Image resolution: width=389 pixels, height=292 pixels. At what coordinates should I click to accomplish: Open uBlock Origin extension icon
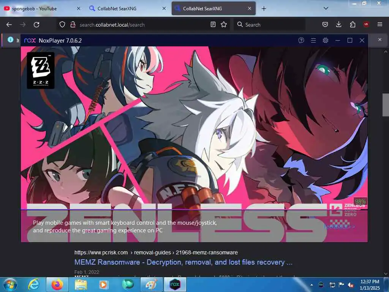(x=366, y=24)
